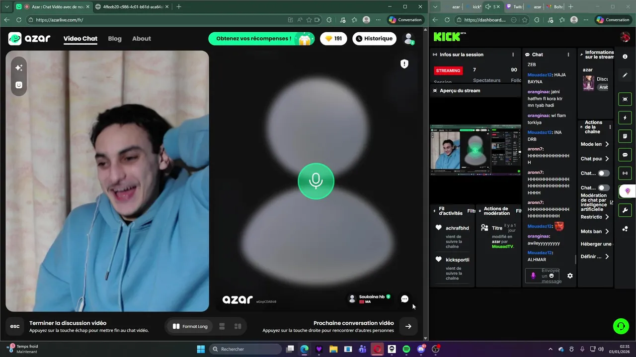Image resolution: width=636 pixels, height=357 pixels.
Task: Click Obtenez vos récompenses banner
Action: (261, 39)
